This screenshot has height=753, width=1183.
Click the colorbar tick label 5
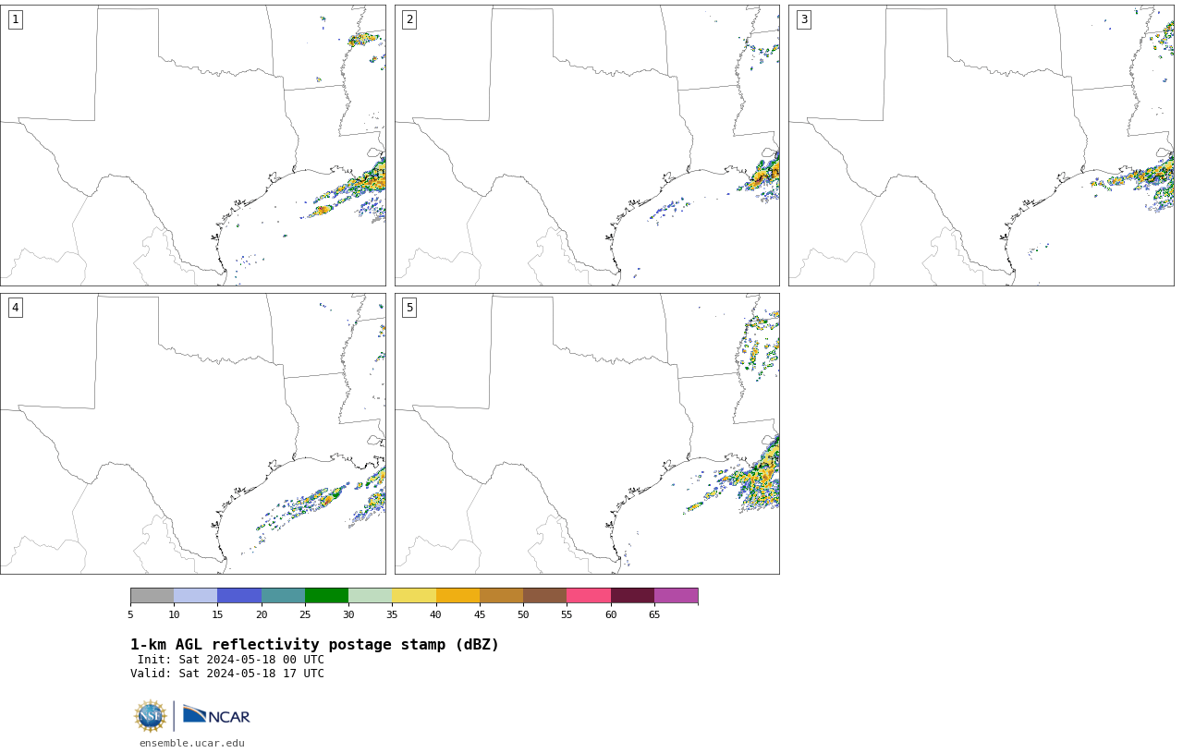(x=130, y=614)
